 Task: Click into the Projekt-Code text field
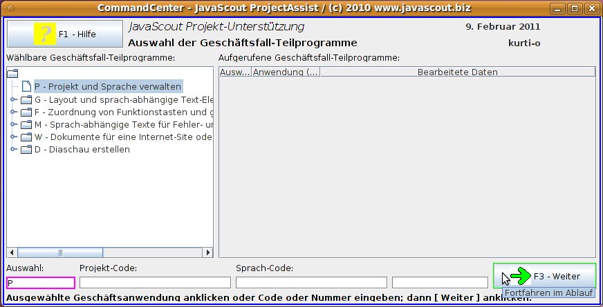155,282
